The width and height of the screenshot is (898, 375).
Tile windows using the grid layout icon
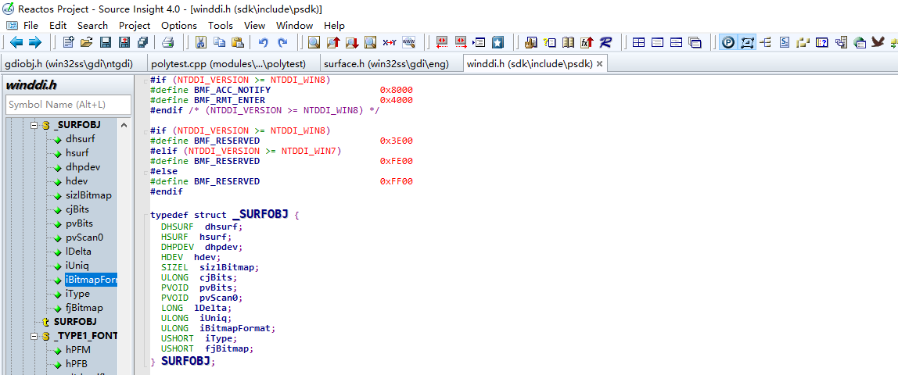coord(638,42)
